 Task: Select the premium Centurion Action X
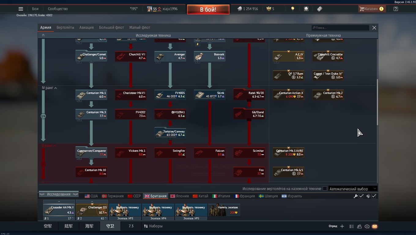coord(288,95)
